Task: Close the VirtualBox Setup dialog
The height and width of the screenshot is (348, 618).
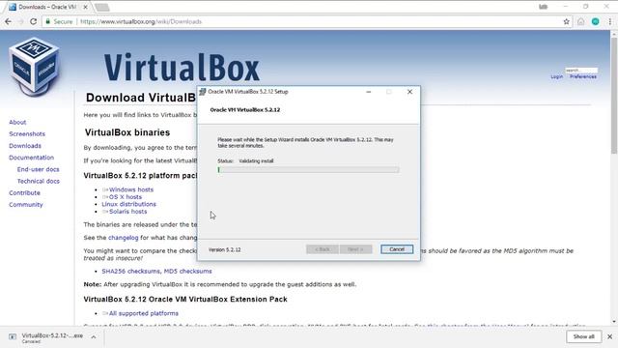Action: coord(409,92)
